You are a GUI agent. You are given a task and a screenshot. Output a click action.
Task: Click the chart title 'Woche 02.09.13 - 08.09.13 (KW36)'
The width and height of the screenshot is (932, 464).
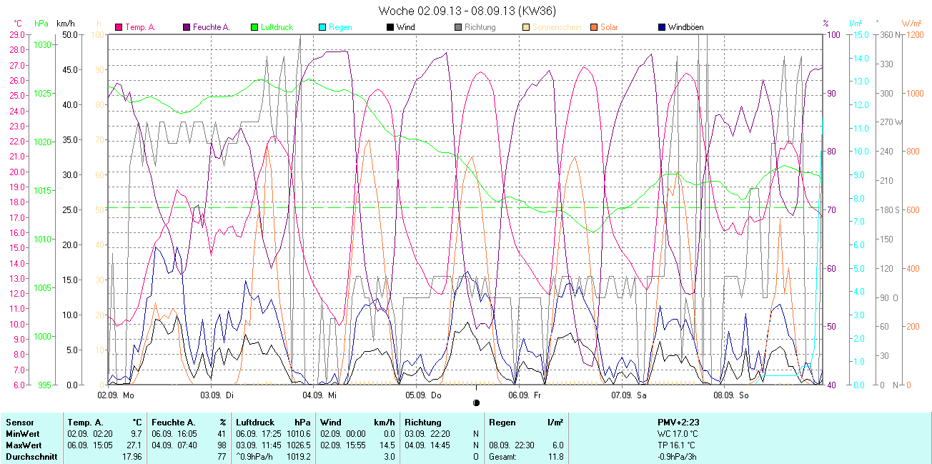coord(467,11)
